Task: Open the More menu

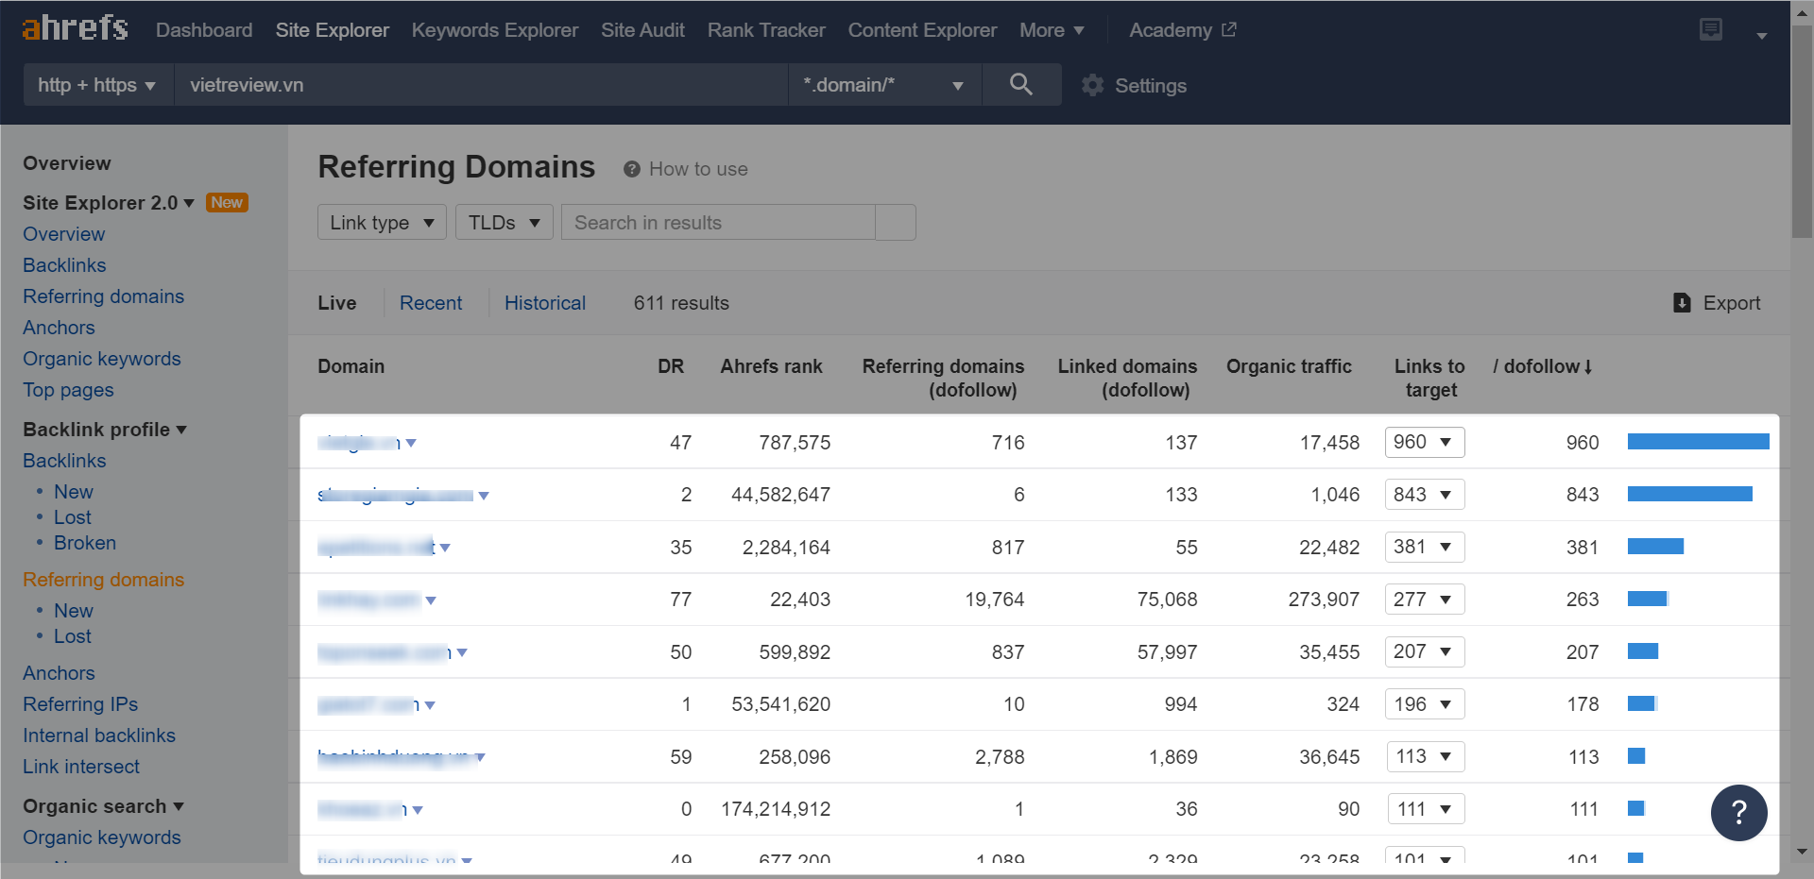Action: 1051,30
